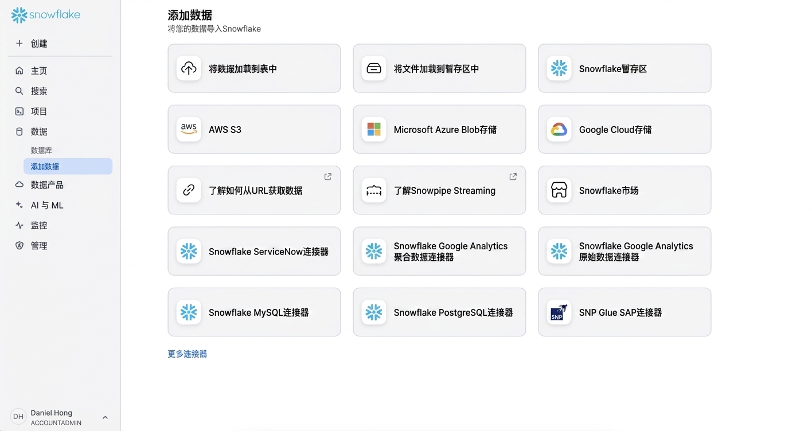Open Snowflake暂存区 card
The width and height of the screenshot is (812, 431).
(x=624, y=68)
